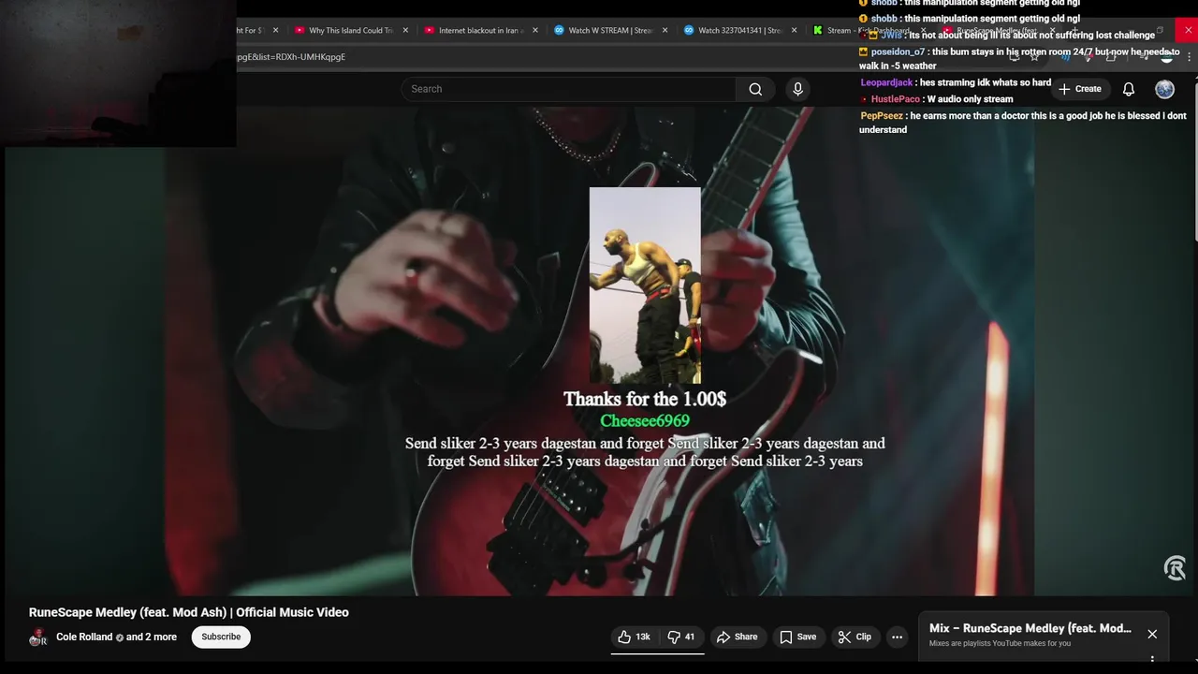Click HustlePaco chat username
This screenshot has width=1198, height=674.
896,99
